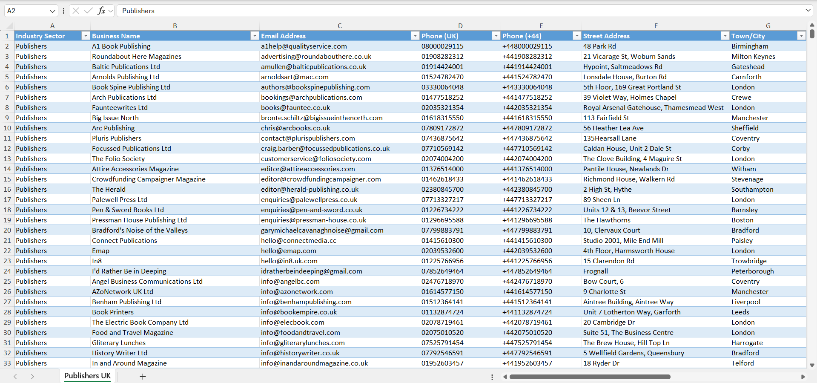The image size is (817, 383).
Task: Add a new sheet with plus icon
Action: click(x=143, y=377)
